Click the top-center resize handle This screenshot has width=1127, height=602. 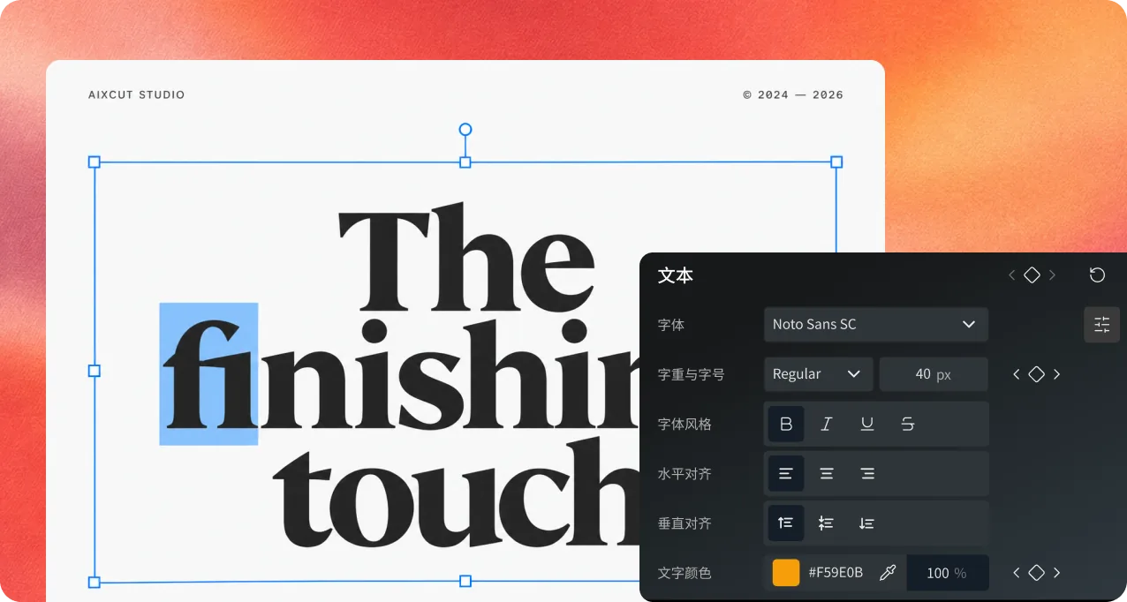[x=465, y=162]
